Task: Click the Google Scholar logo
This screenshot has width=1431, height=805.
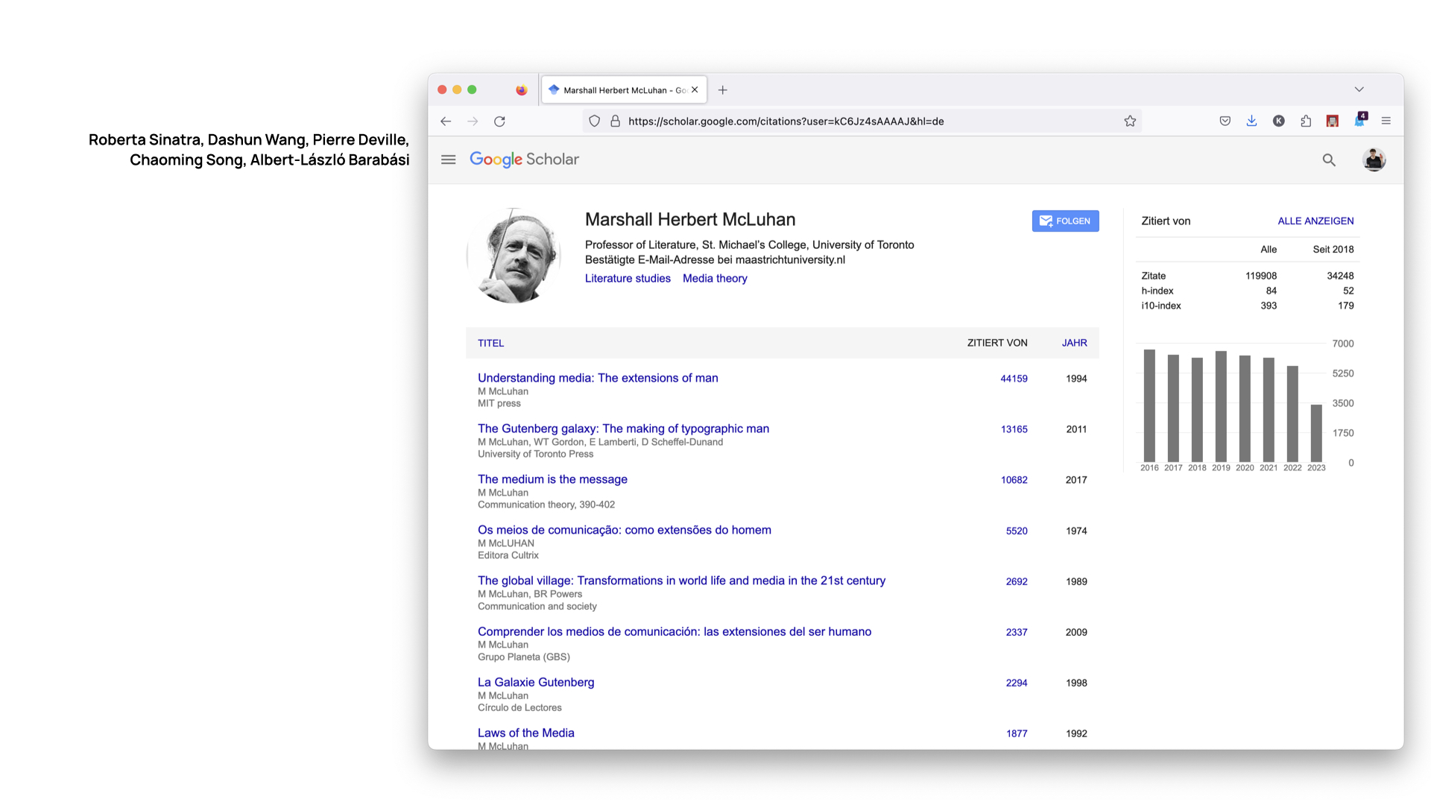Action: [x=524, y=160]
